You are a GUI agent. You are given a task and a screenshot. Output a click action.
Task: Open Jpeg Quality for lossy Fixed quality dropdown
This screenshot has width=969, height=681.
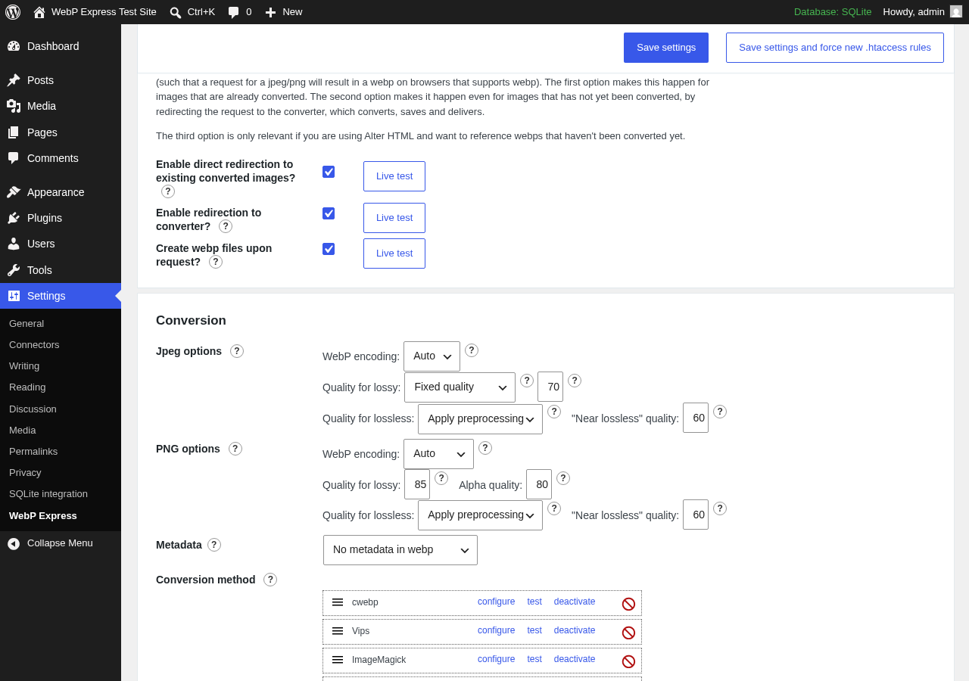click(460, 387)
